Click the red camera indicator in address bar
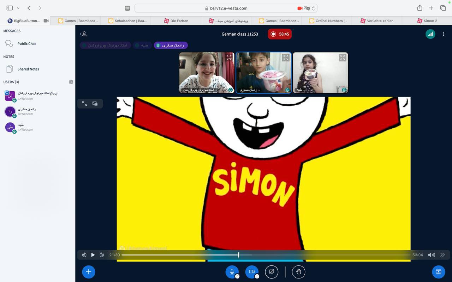The width and height of the screenshot is (452, 282). coord(300,8)
